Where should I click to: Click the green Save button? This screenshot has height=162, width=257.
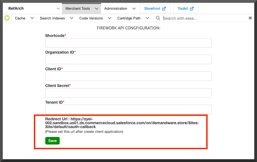(52, 141)
